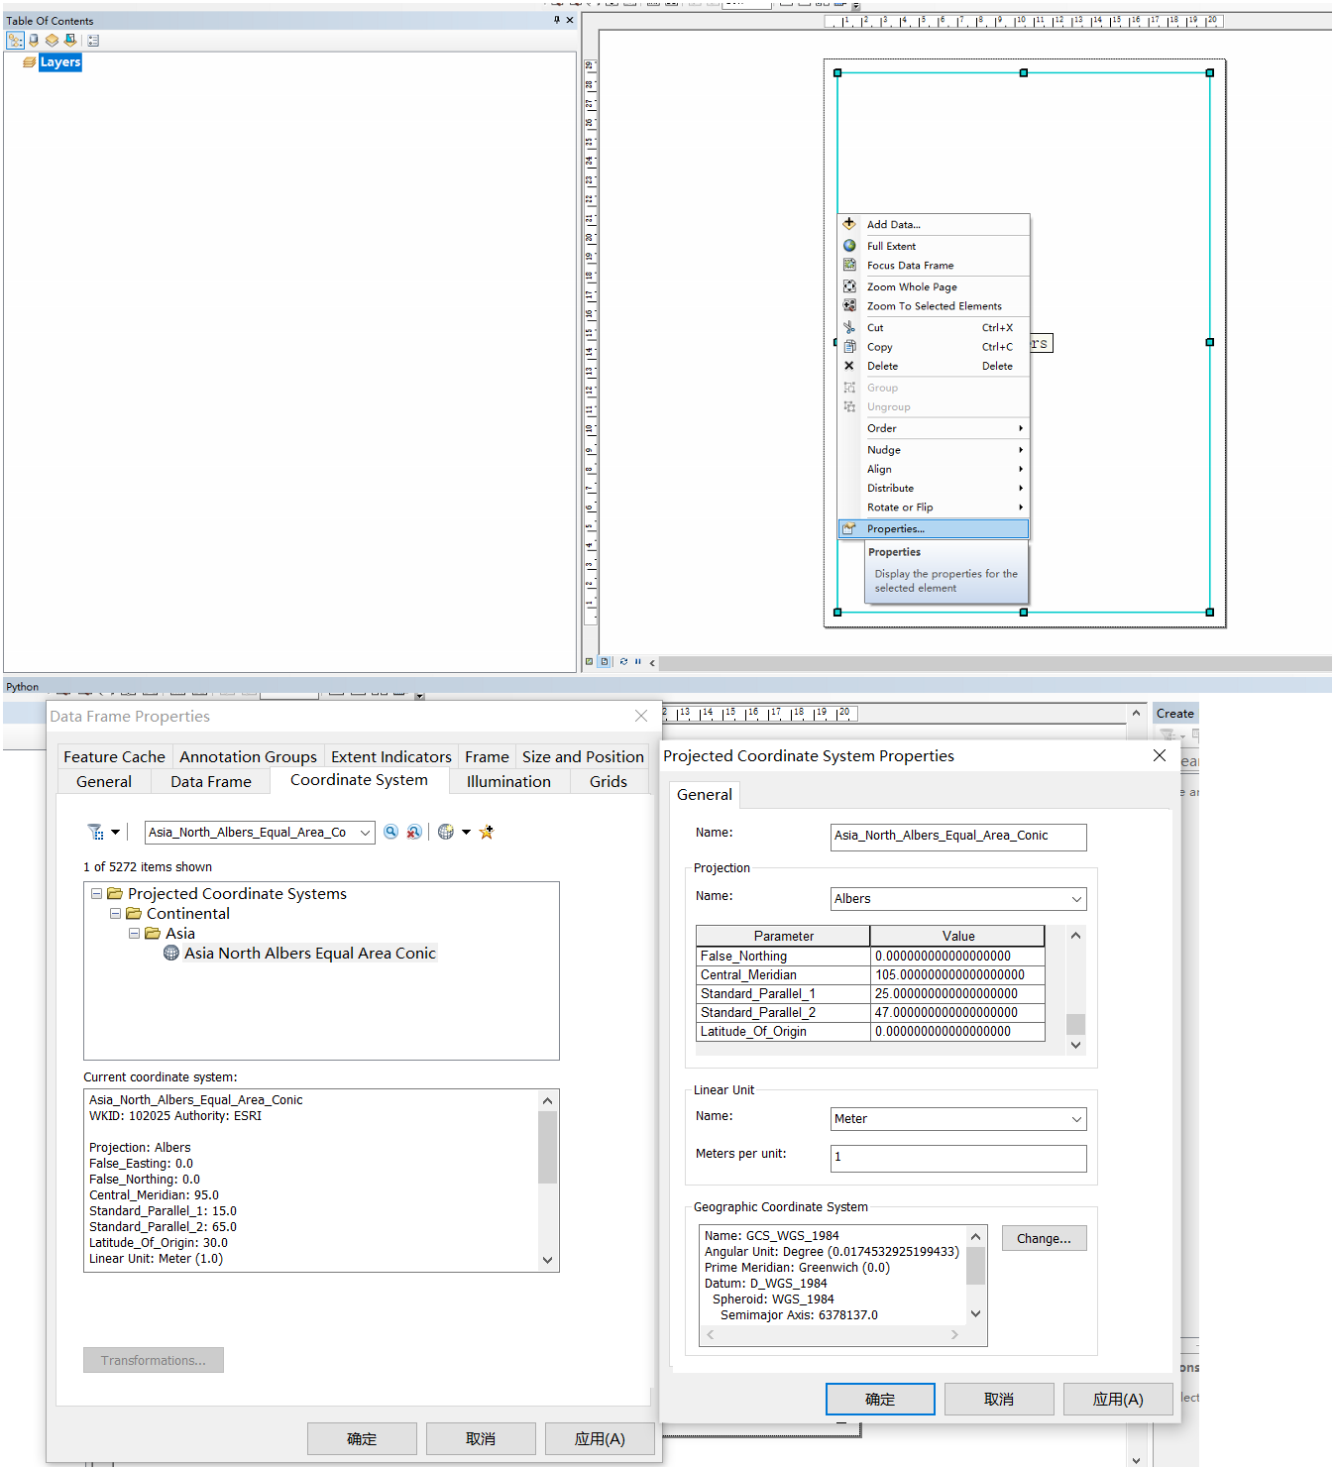1334x1469 pixels.
Task: Choose Properties... from context menu
Action: tap(934, 529)
